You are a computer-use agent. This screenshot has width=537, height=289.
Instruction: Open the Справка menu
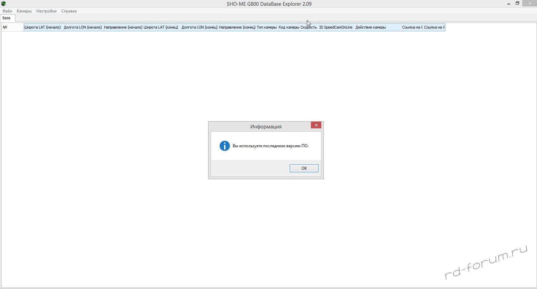(x=69, y=11)
